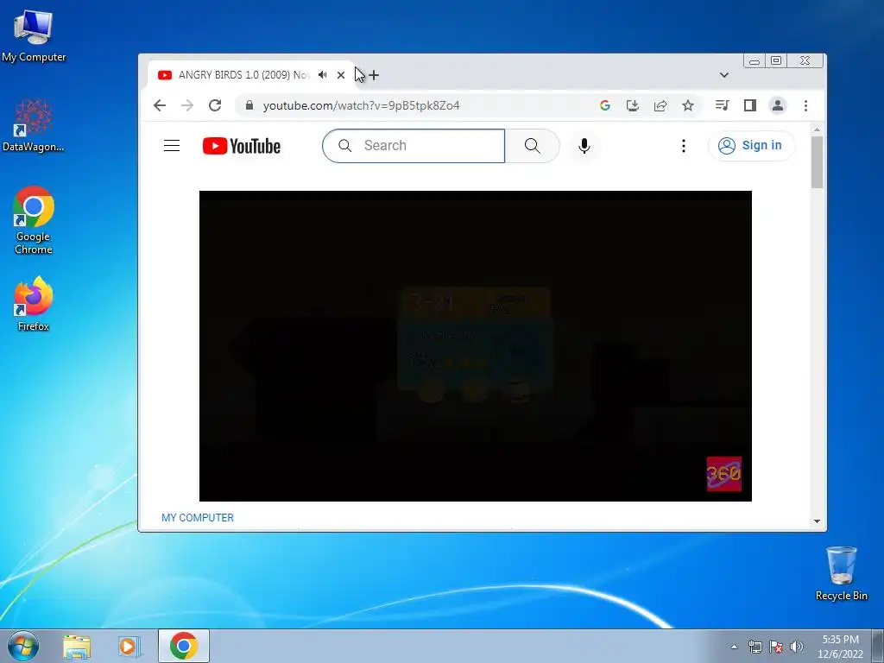Bookmark this tab with the star
Image resolution: width=884 pixels, height=663 pixels.
pyautogui.click(x=688, y=105)
